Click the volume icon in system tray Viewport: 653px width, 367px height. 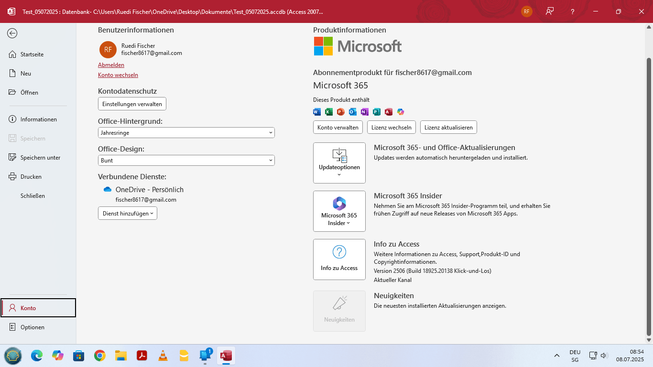(604, 356)
